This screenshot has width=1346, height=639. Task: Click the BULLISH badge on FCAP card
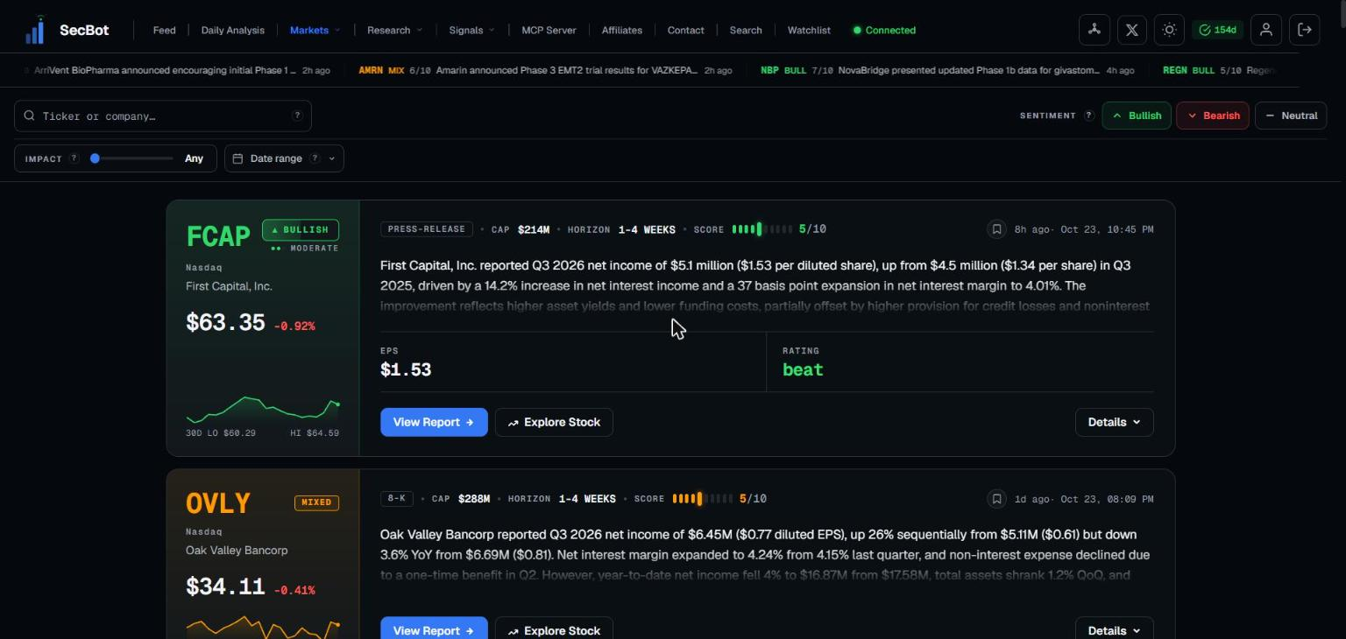coord(301,230)
